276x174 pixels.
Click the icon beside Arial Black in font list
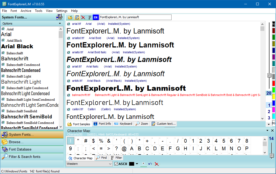(x=3, y=40)
